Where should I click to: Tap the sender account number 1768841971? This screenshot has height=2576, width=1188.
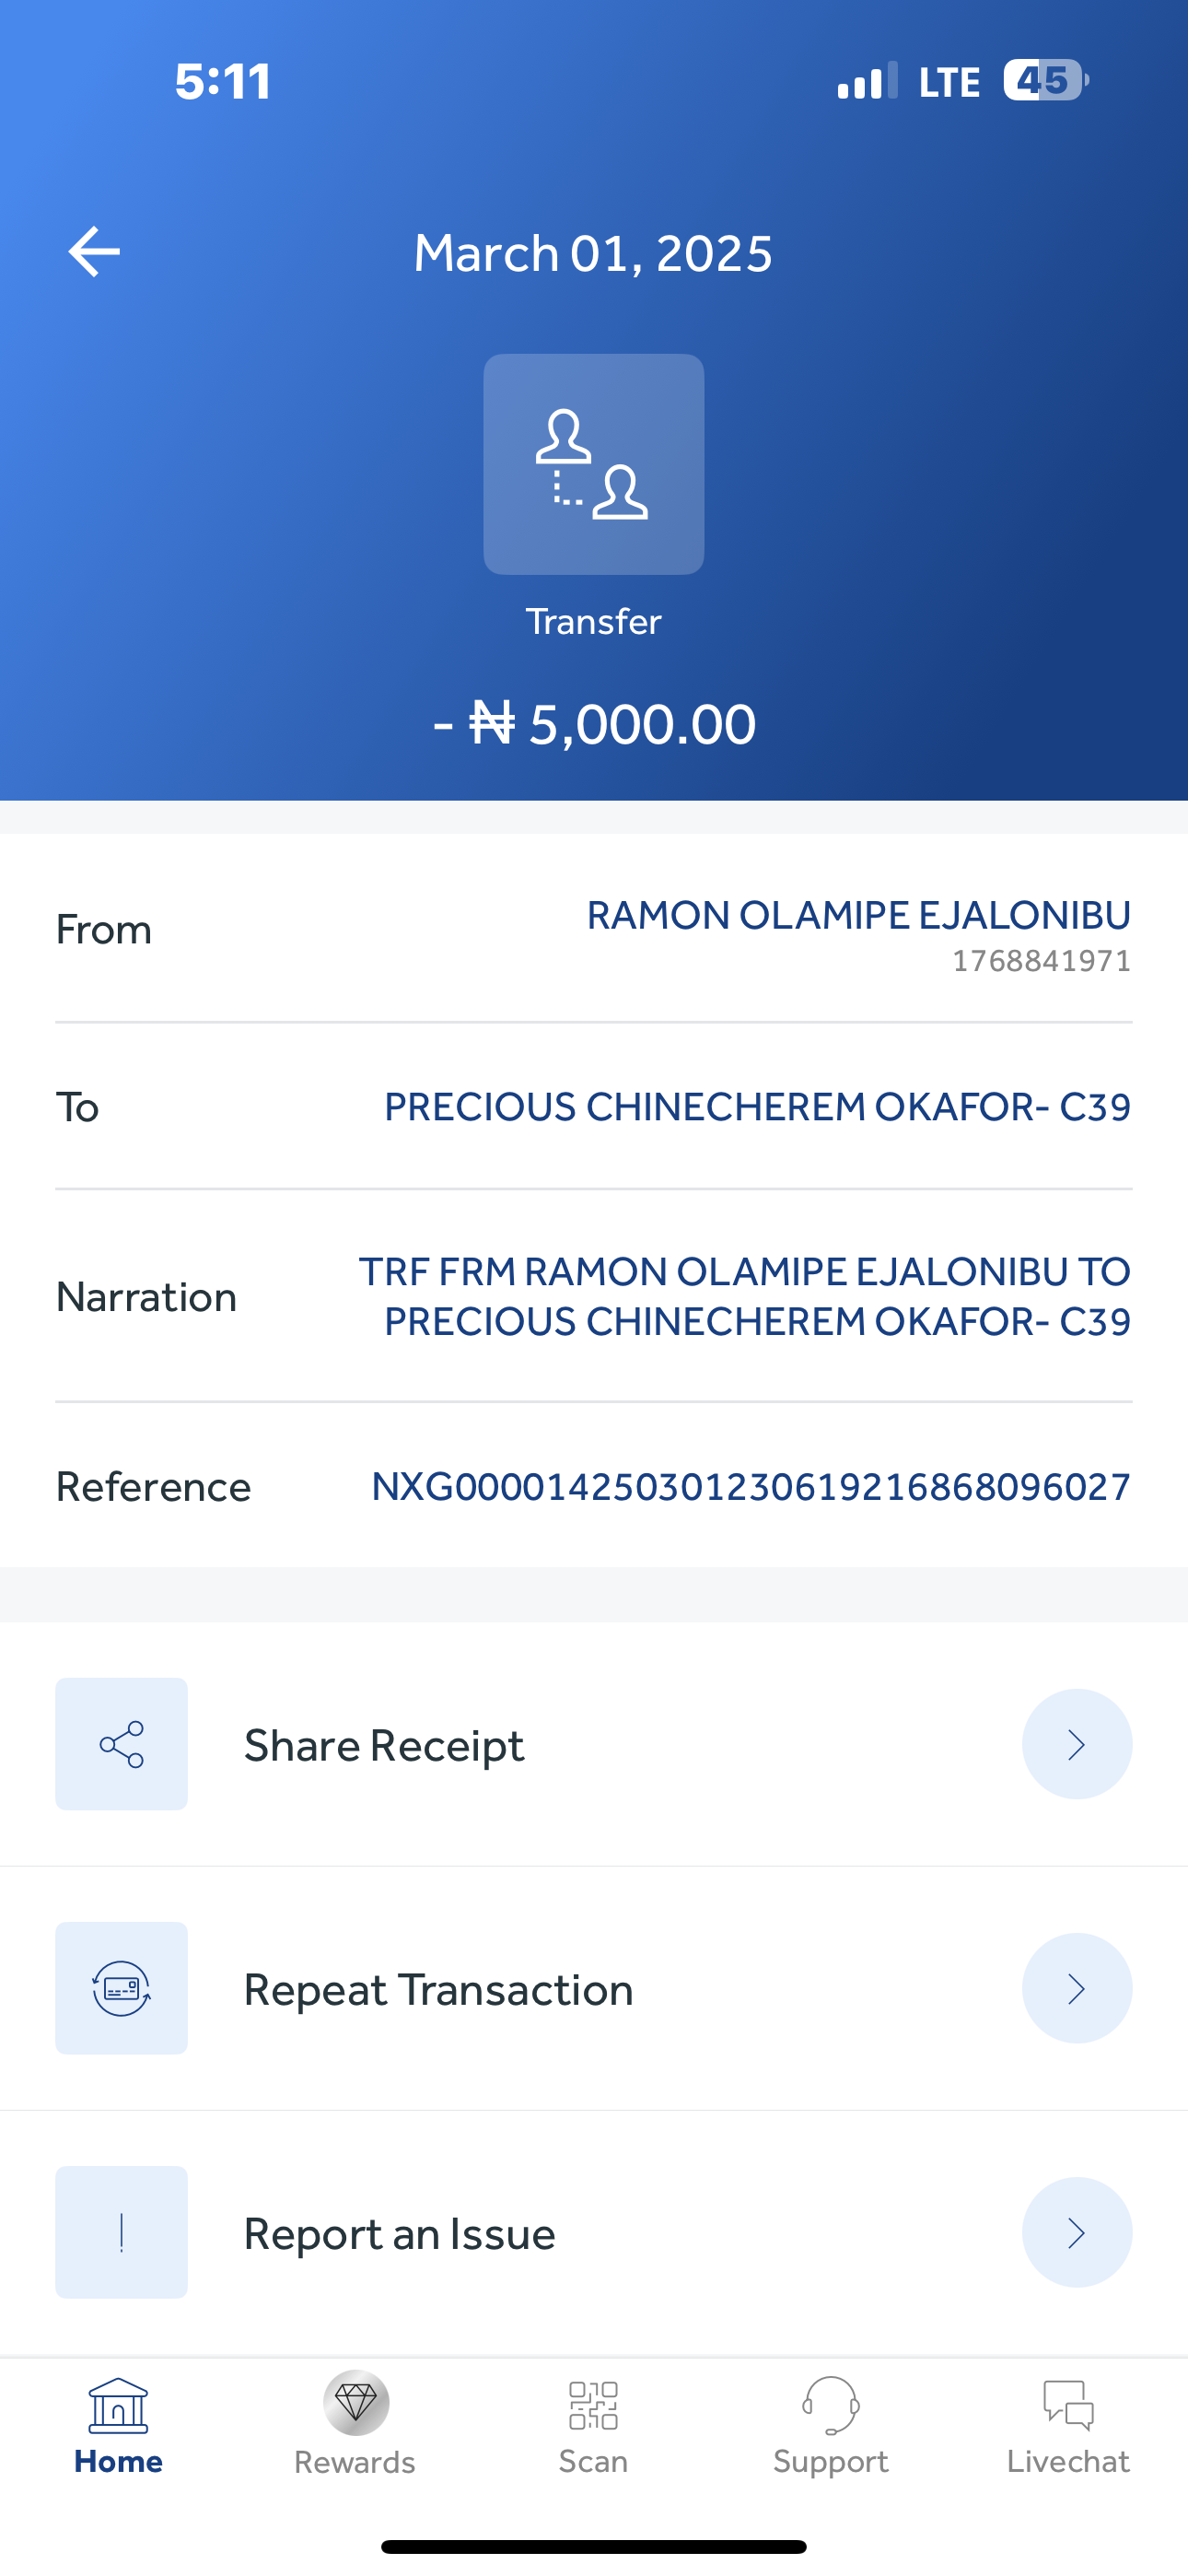[x=1041, y=961]
